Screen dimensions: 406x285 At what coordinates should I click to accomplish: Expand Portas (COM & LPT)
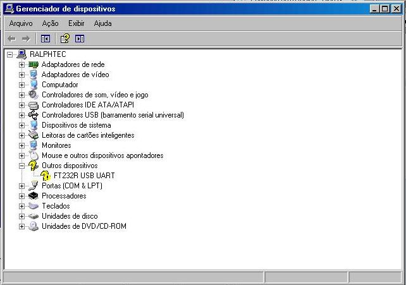(22, 186)
